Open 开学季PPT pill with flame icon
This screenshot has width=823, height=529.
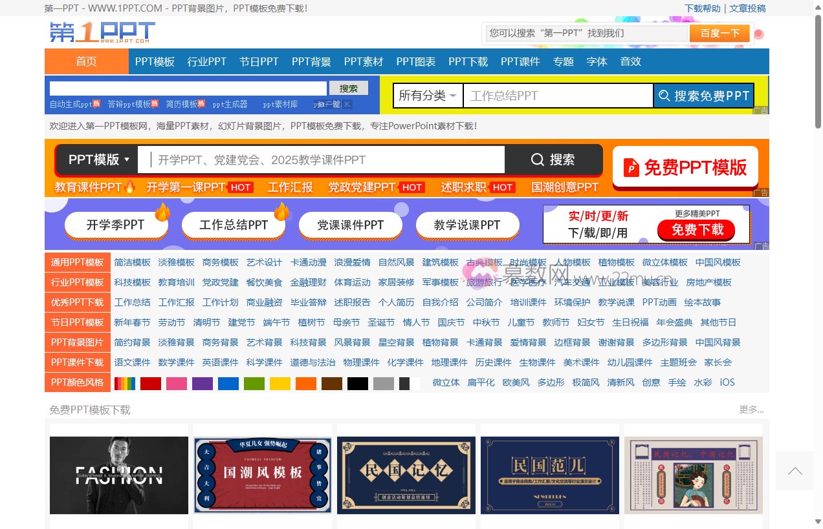(116, 225)
